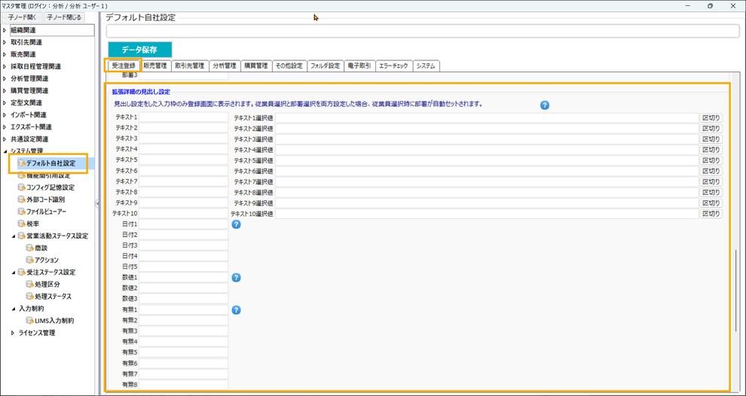The width and height of the screenshot is (746, 396).
Task: Open ファイルビューアー from the sidebar tree
Action: [x=46, y=212]
